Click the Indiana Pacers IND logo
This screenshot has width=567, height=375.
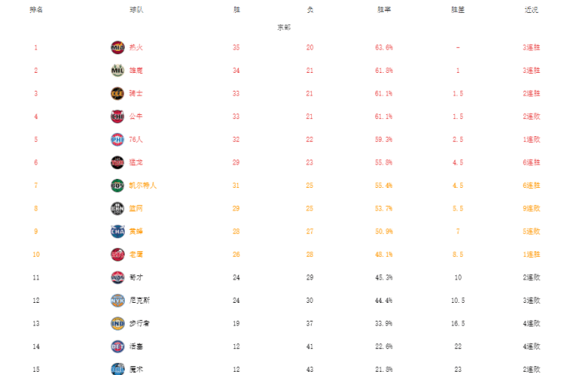pos(117,323)
